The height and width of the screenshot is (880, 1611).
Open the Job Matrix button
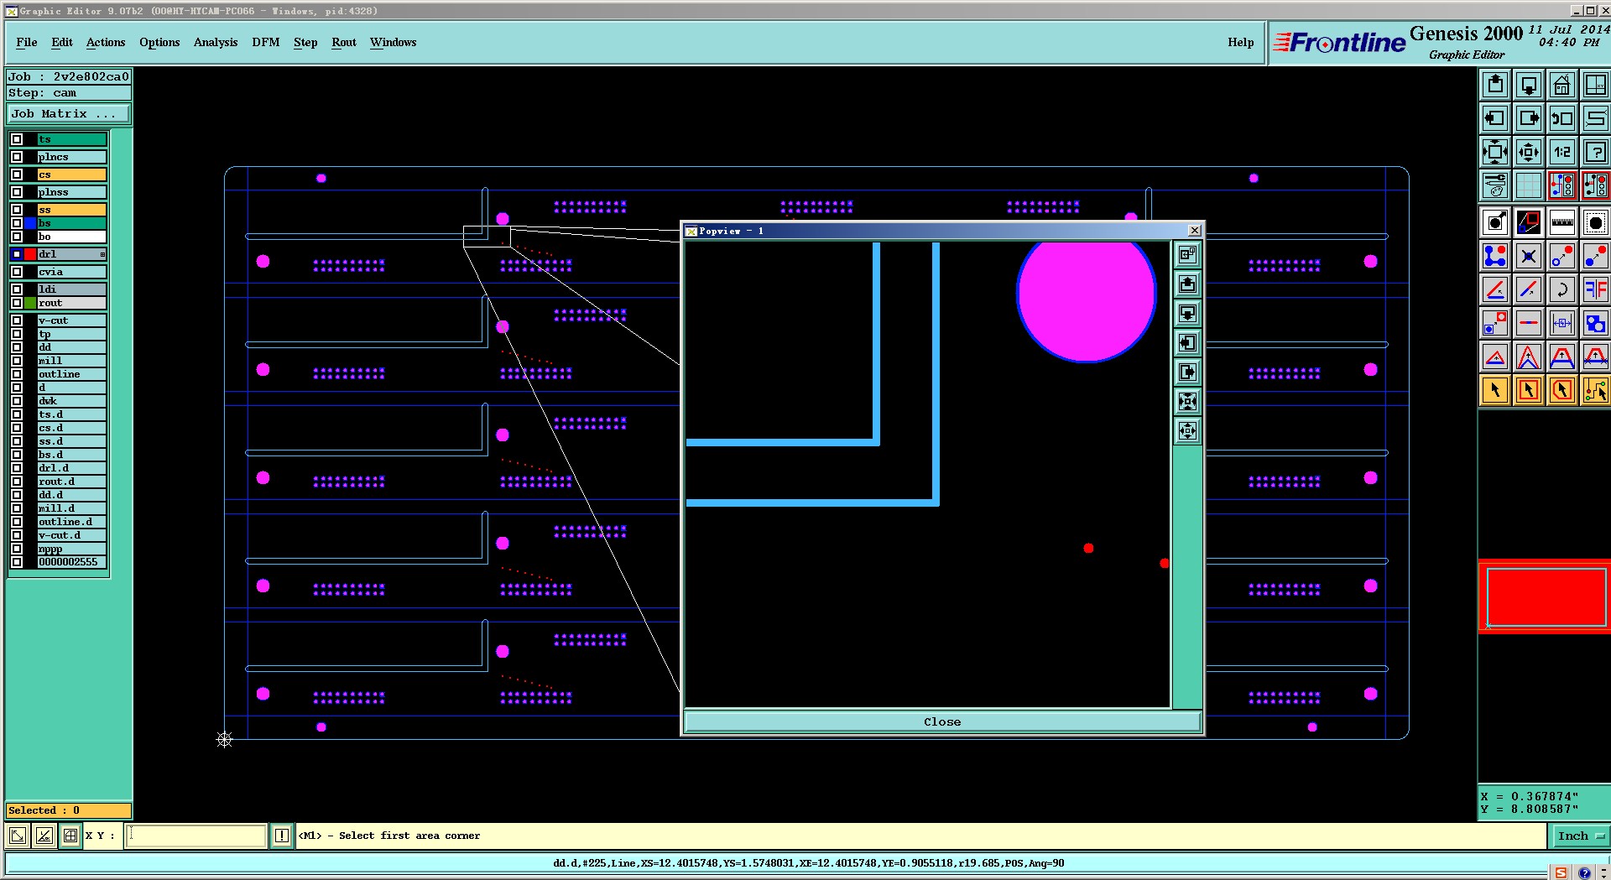pyautogui.click(x=69, y=114)
